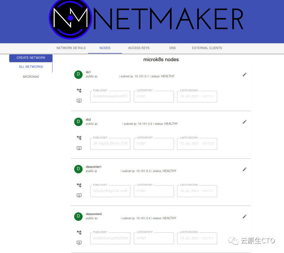Click node name 'do2'

pyautogui.click(x=88, y=120)
